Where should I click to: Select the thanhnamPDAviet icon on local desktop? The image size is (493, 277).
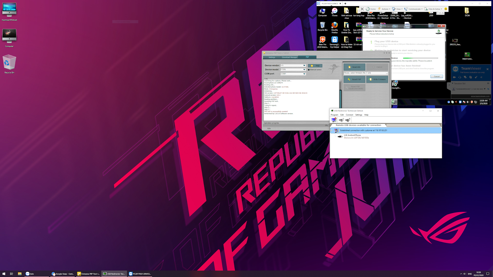tap(9, 12)
